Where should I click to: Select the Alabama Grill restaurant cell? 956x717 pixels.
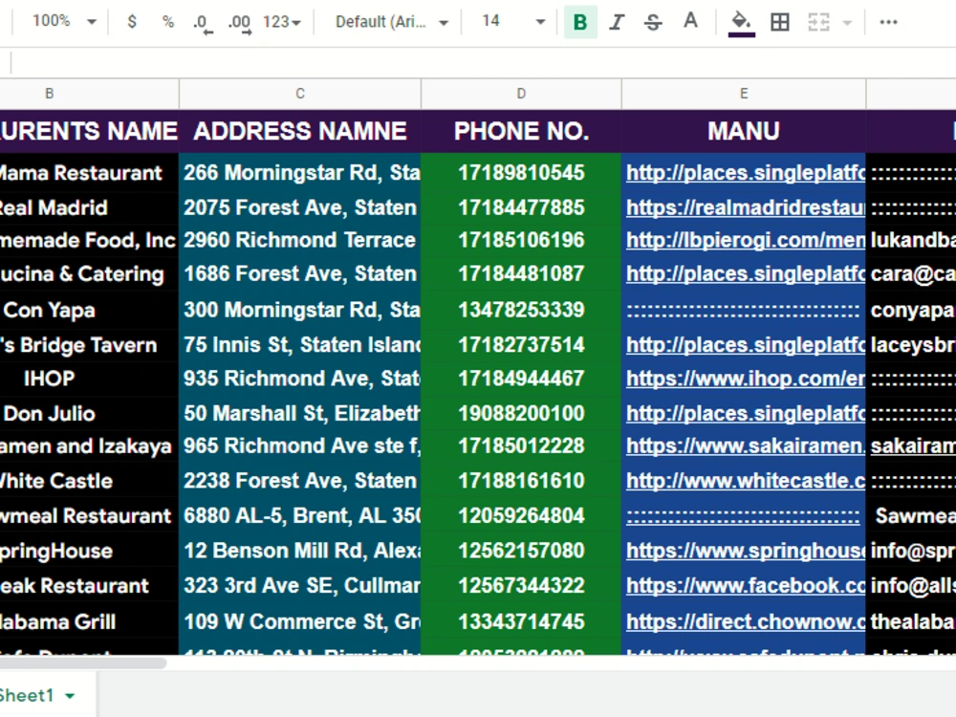[89, 622]
